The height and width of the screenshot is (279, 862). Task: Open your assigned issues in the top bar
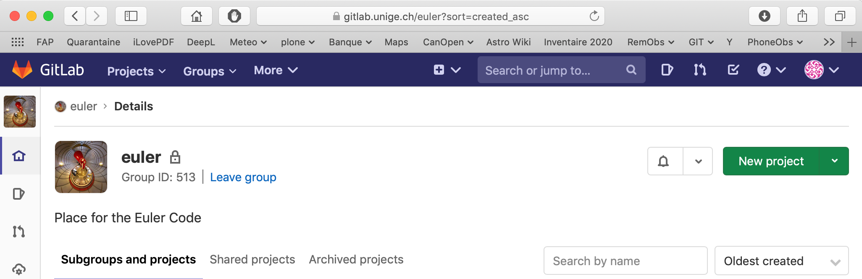pos(667,70)
